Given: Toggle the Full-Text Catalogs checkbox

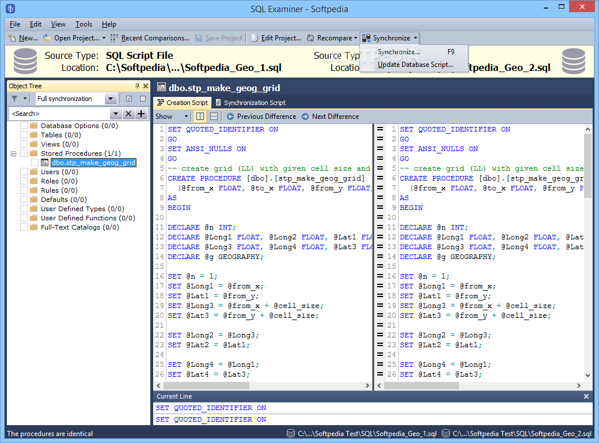Looking at the screenshot, I should tap(24, 227).
